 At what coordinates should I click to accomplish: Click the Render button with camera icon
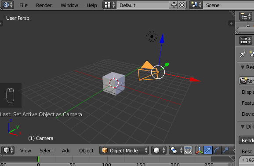click(x=247, y=81)
